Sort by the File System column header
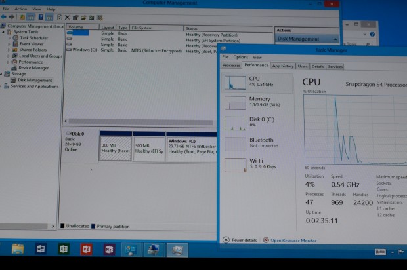 click(157, 28)
